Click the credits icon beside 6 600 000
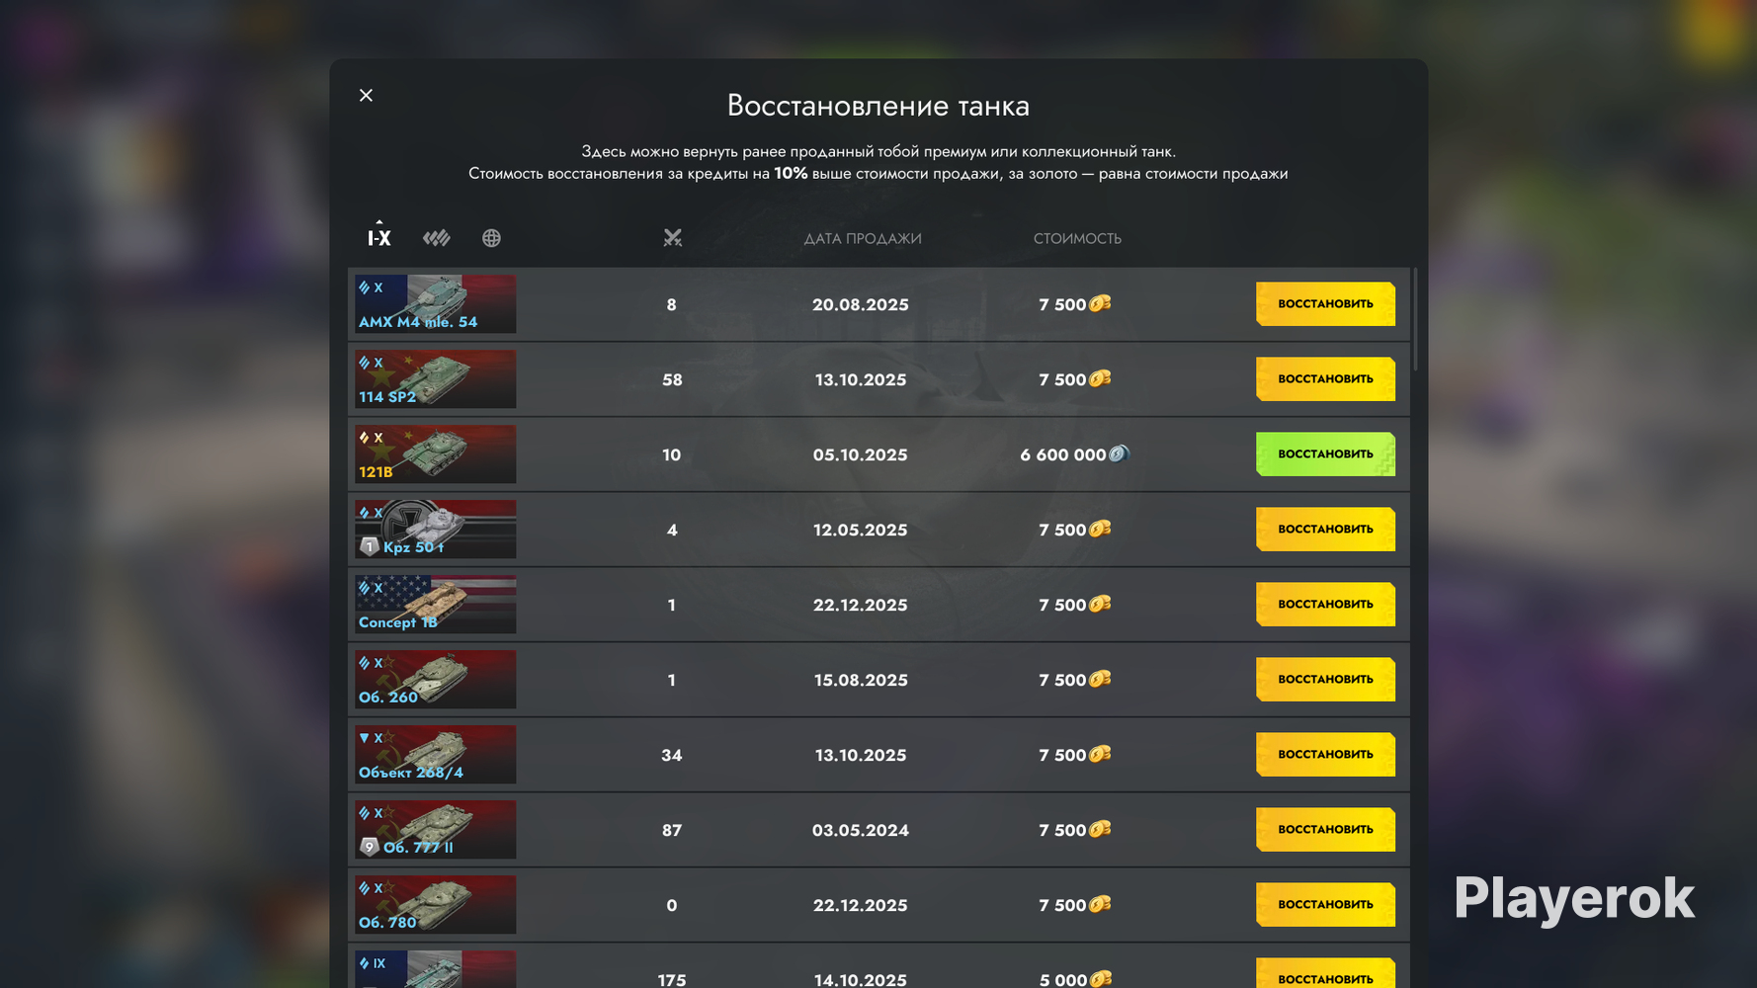This screenshot has height=988, width=1757. tap(1119, 453)
